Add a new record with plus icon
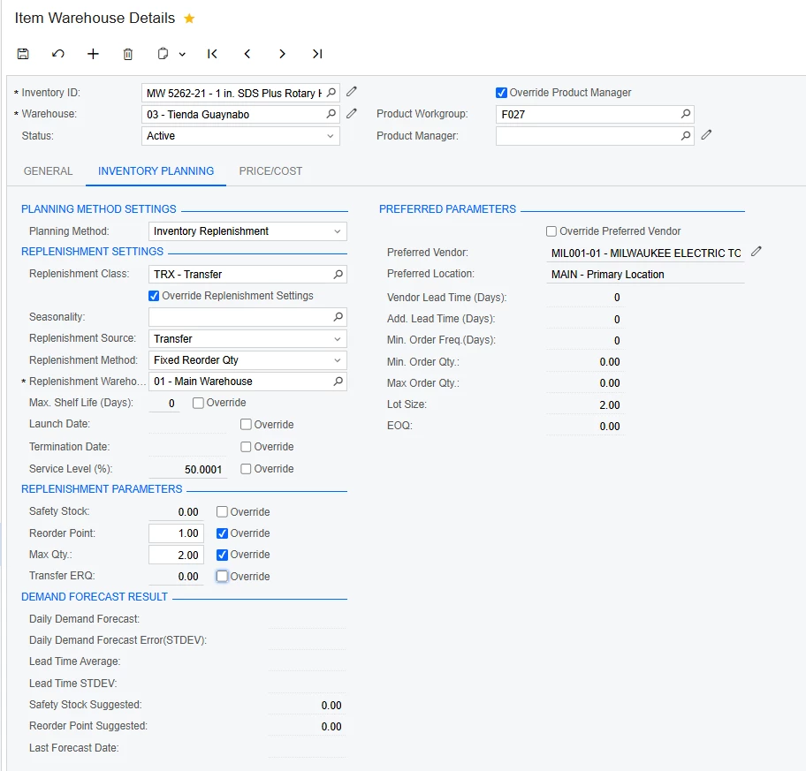Screen dimensions: 806x771 93,54
